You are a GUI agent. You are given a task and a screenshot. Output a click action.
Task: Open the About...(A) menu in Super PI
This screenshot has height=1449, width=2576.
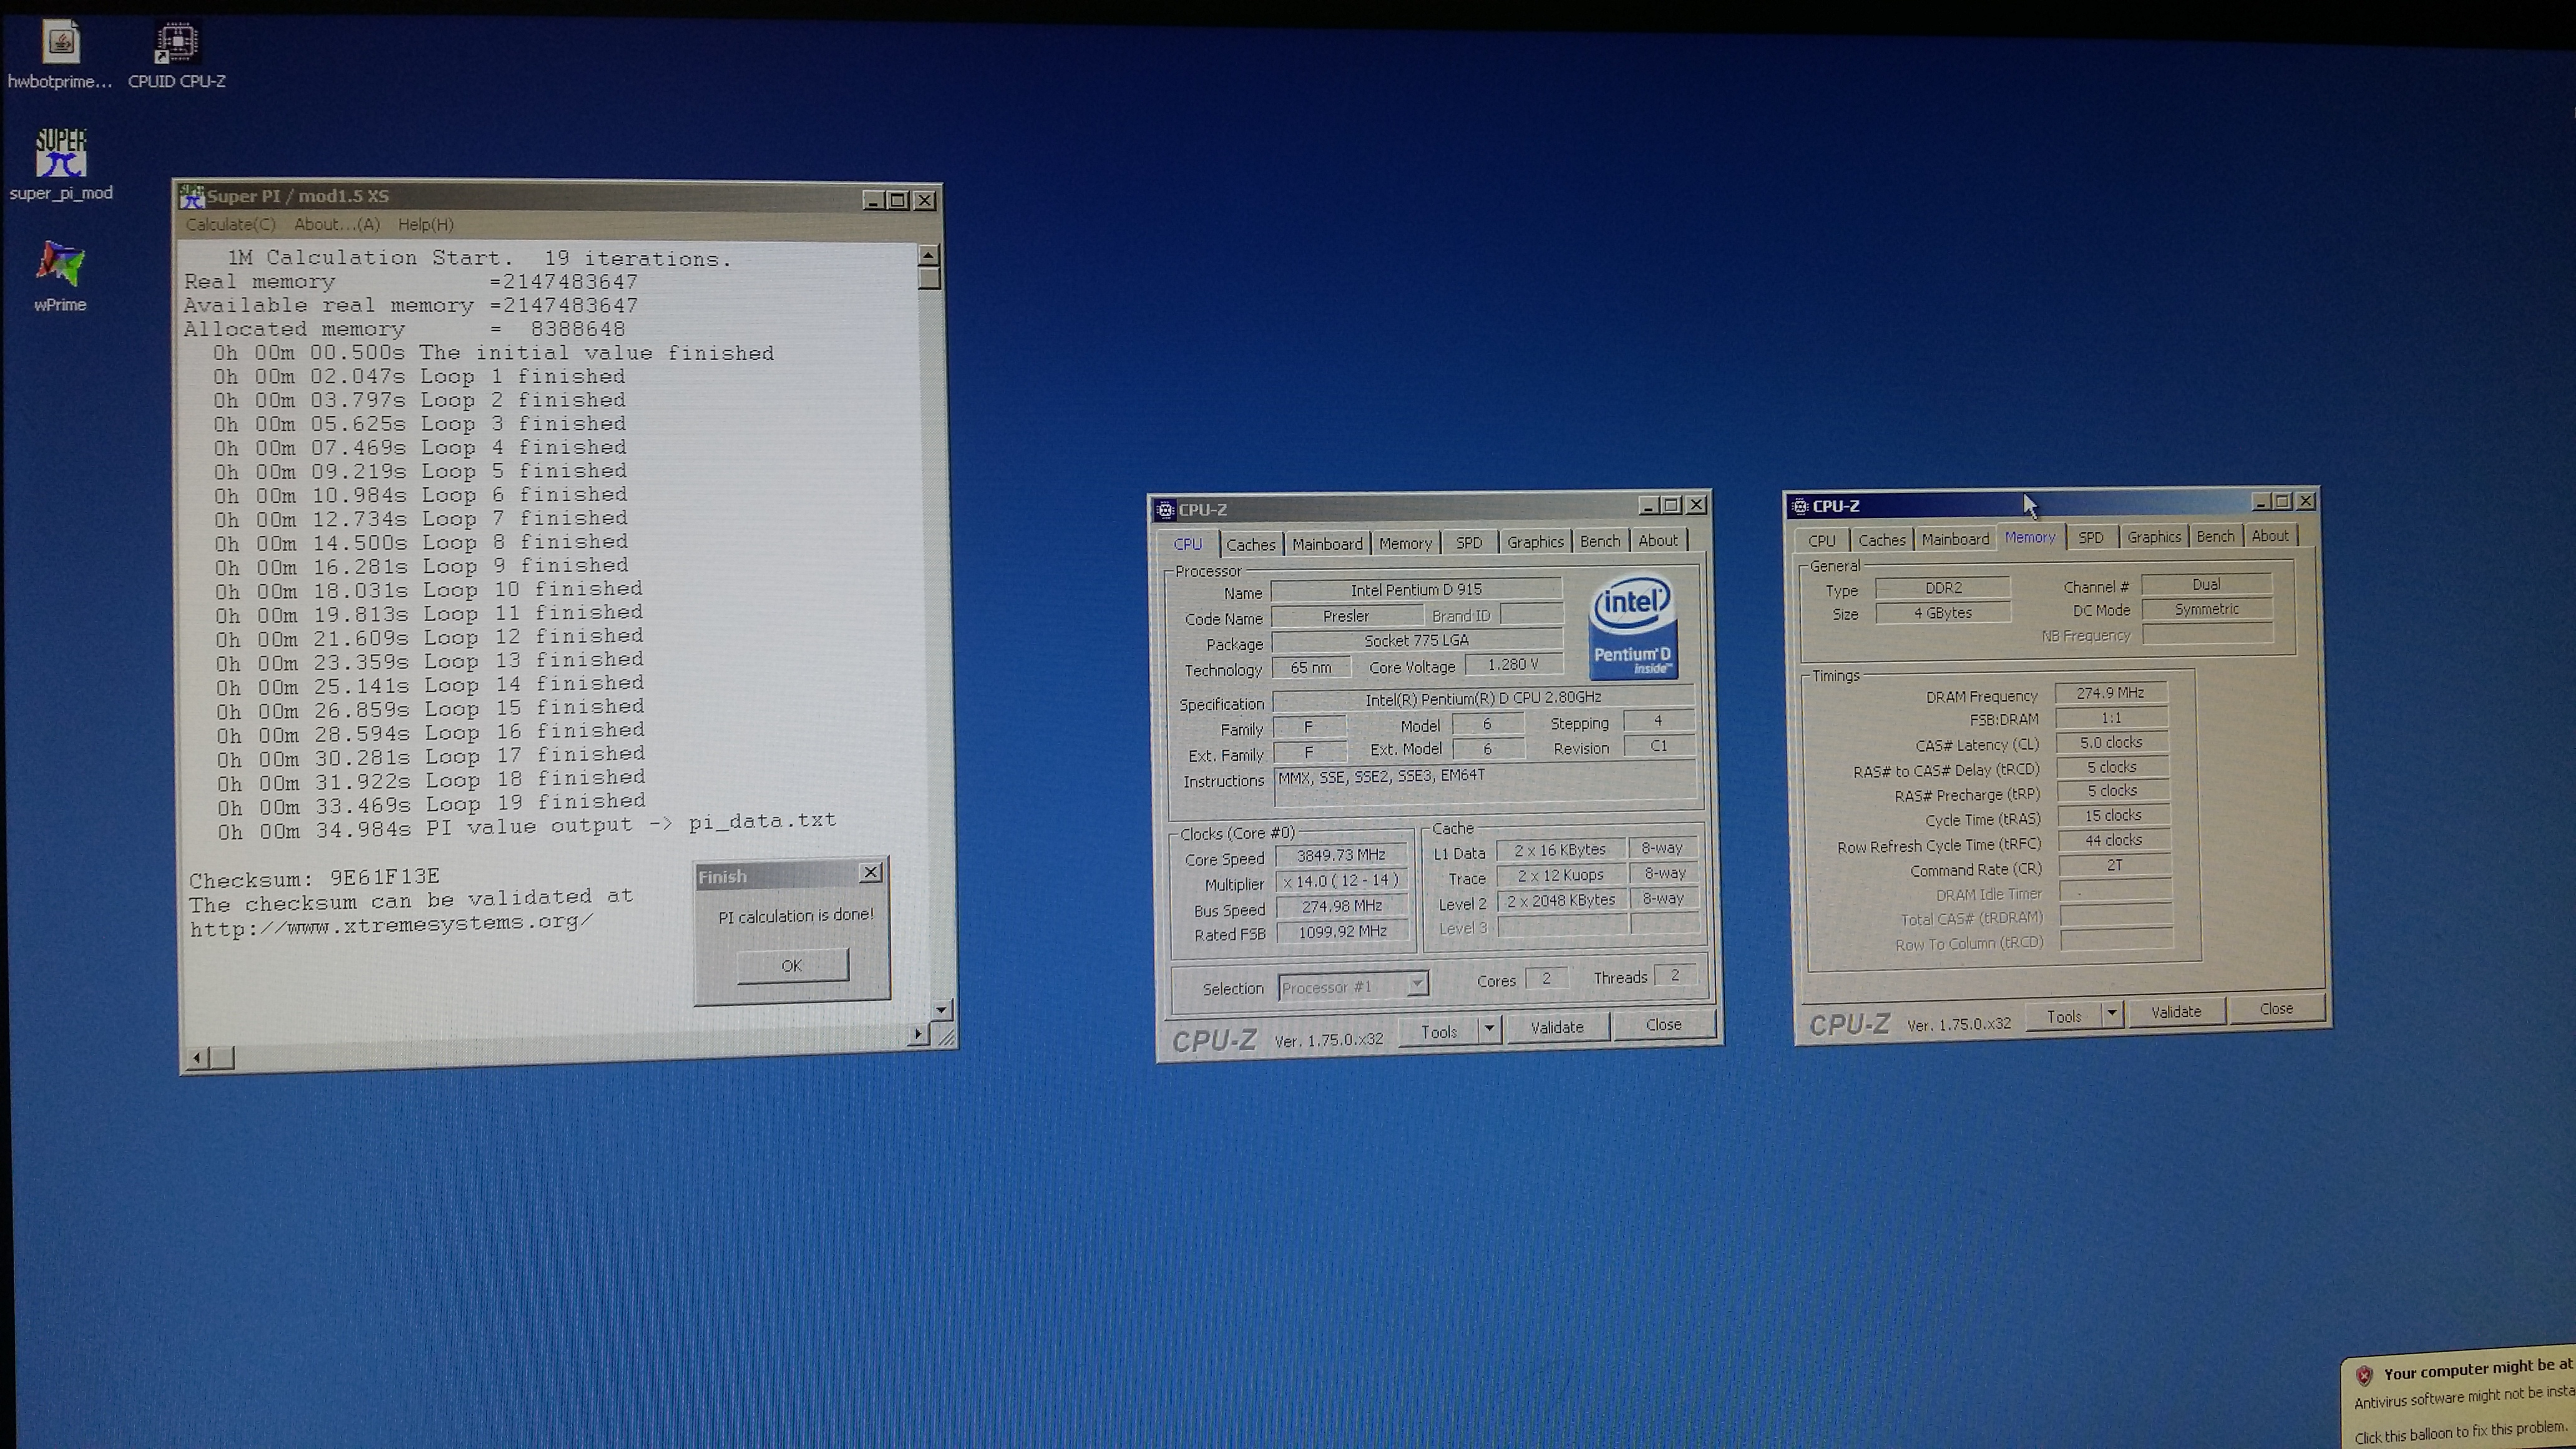click(x=337, y=224)
